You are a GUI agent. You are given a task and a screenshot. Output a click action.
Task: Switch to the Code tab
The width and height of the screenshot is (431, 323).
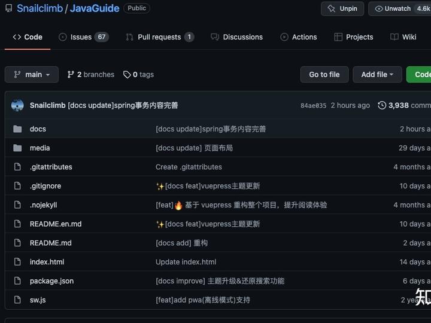click(x=28, y=37)
